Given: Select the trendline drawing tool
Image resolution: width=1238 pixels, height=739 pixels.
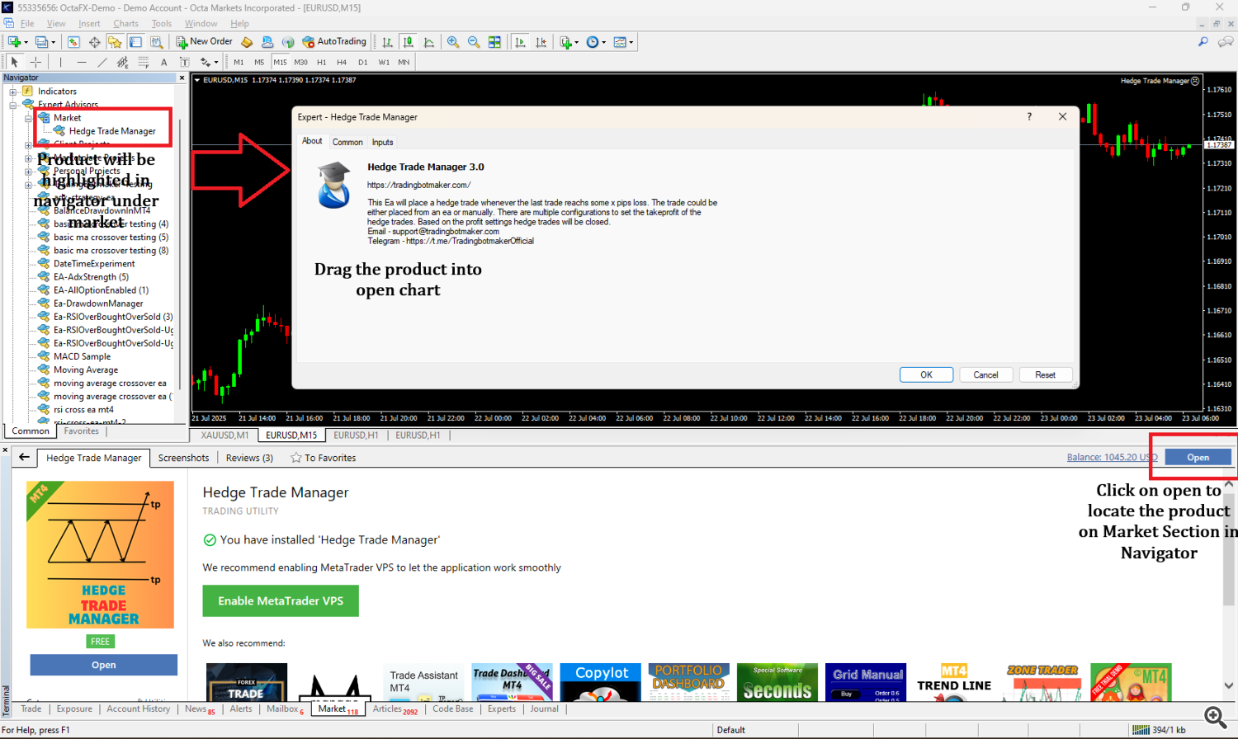Looking at the screenshot, I should click(x=102, y=62).
